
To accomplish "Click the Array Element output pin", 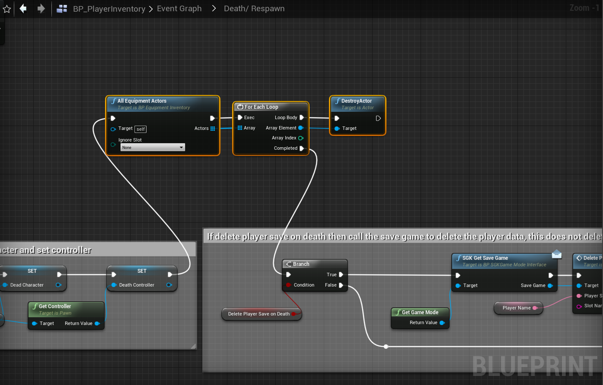I will pyautogui.click(x=301, y=128).
